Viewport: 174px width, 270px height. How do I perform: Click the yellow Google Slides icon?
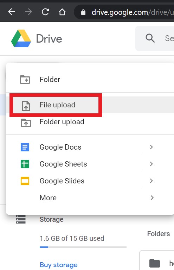point(25,181)
